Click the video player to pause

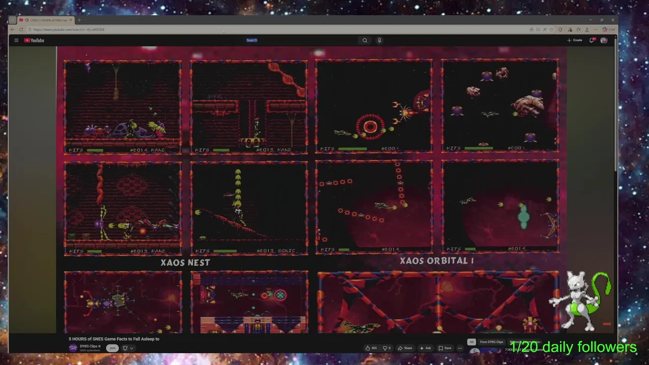click(x=311, y=190)
